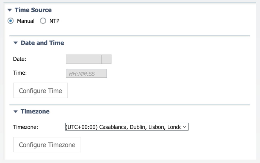Screen dimensions: 260x163
Task: Collapse the Date and Time triangle
Action: click(15, 43)
